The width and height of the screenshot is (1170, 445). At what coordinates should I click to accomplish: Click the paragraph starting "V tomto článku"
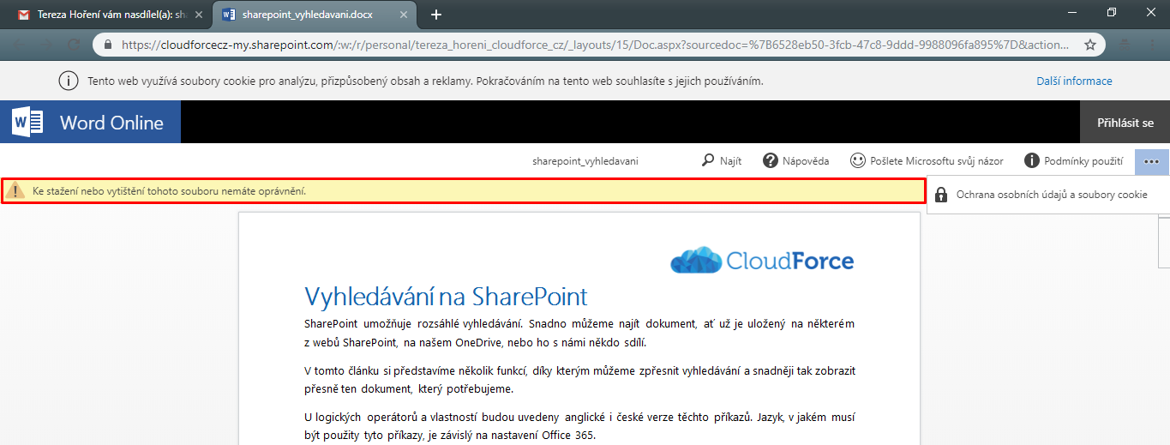pyautogui.click(x=579, y=380)
